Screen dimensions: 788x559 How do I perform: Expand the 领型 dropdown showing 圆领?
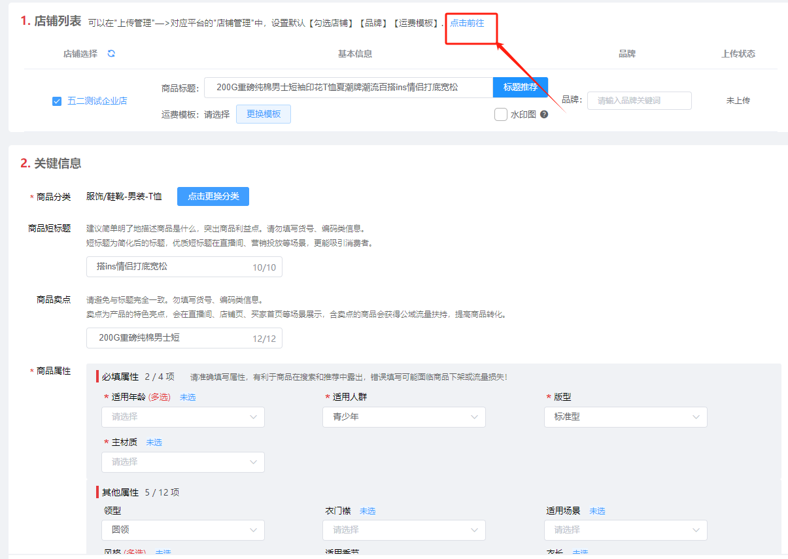183,530
